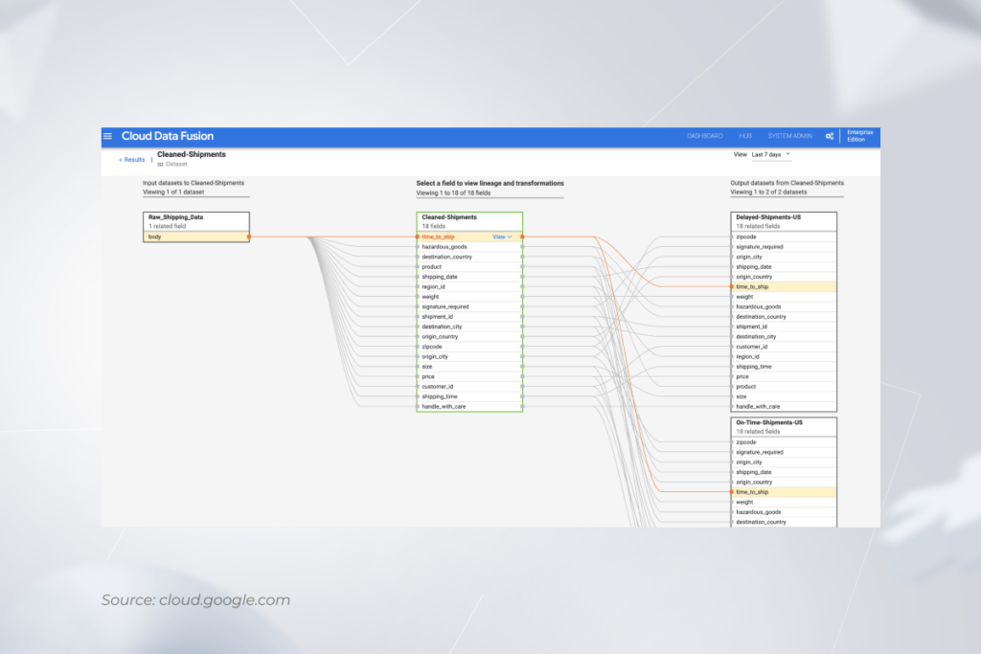Click the Enterprise Edition badge
Screen dimensions: 981x654
pyautogui.click(x=859, y=136)
